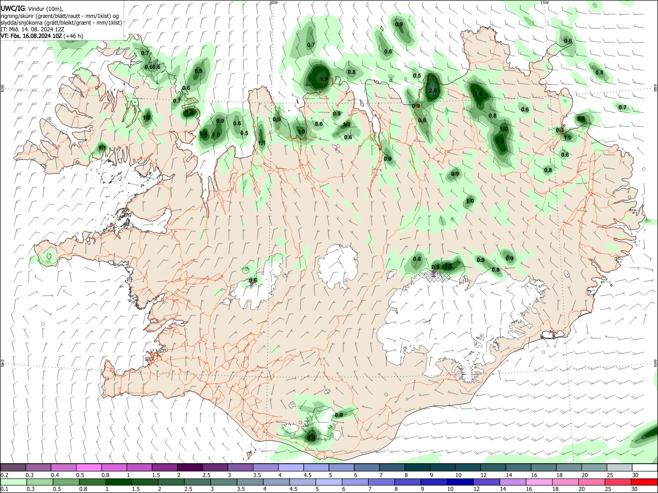Choose the pink swatch labeled 20, lower legend
658x493 pixels.
click(x=592, y=482)
